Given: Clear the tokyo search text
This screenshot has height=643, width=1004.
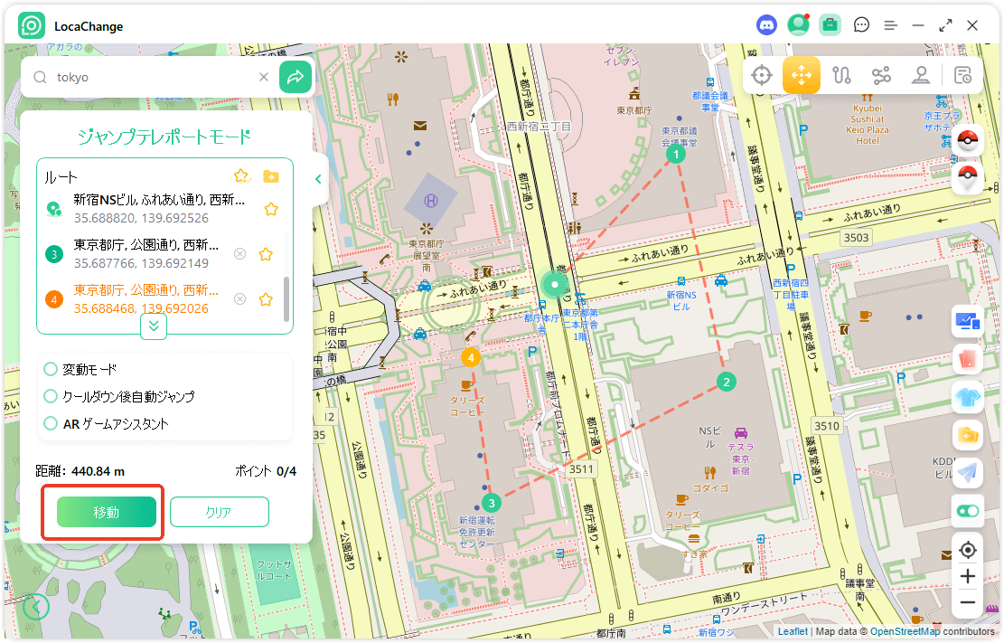Looking at the screenshot, I should (264, 77).
